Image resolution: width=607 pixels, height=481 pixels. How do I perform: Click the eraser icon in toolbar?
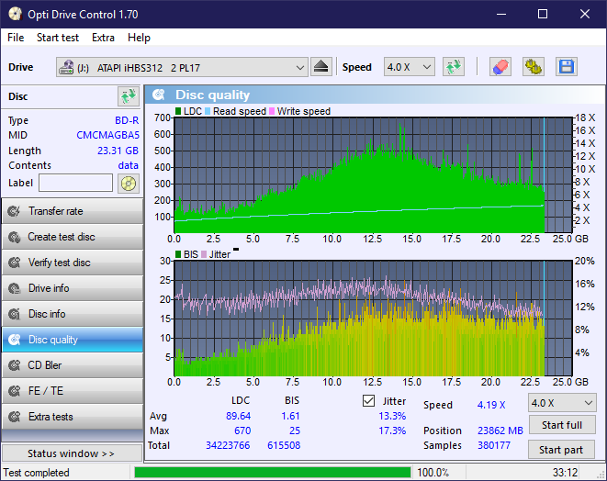click(500, 67)
